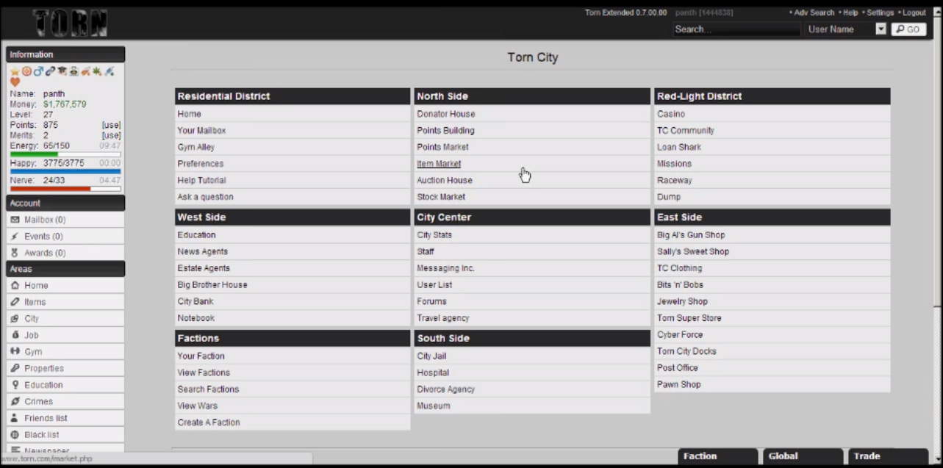Viewport: 943px width, 468px height.
Task: Click the Torn logo in header
Action: tap(71, 22)
